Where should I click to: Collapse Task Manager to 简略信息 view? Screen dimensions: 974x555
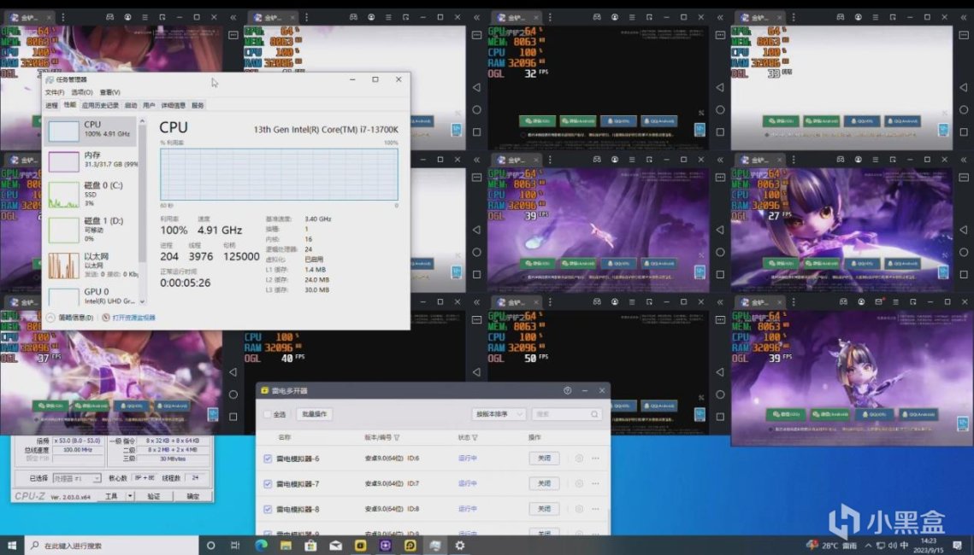(69, 318)
